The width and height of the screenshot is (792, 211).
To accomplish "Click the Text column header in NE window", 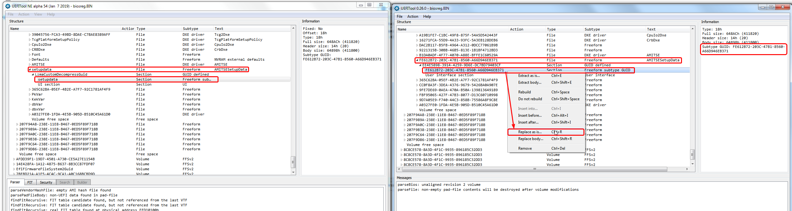I will click(x=252, y=29).
